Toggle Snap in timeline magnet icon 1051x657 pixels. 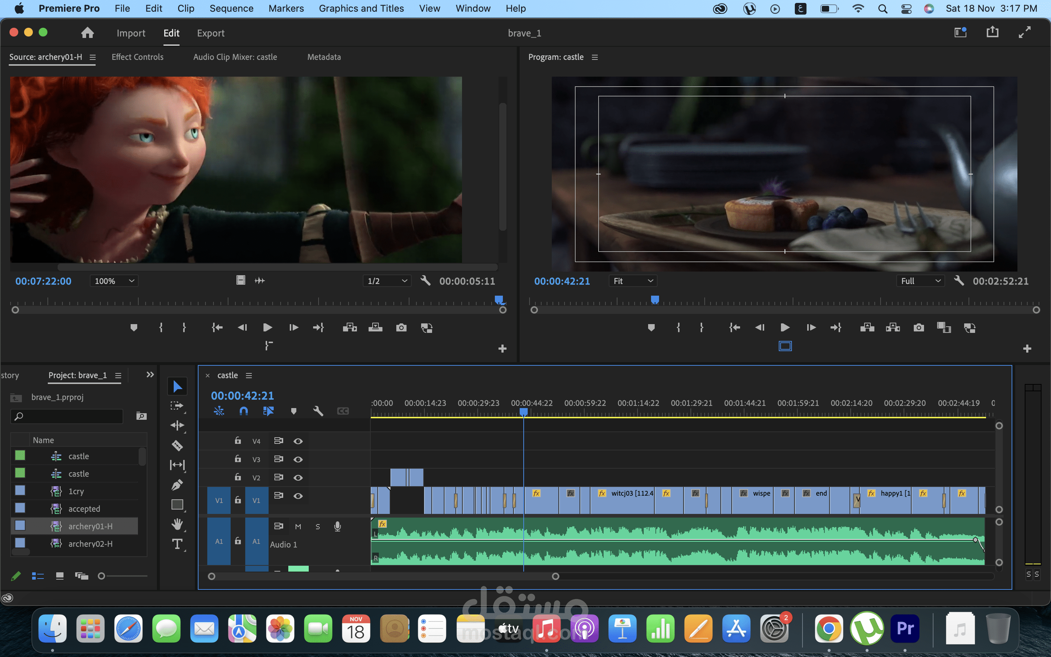244,411
